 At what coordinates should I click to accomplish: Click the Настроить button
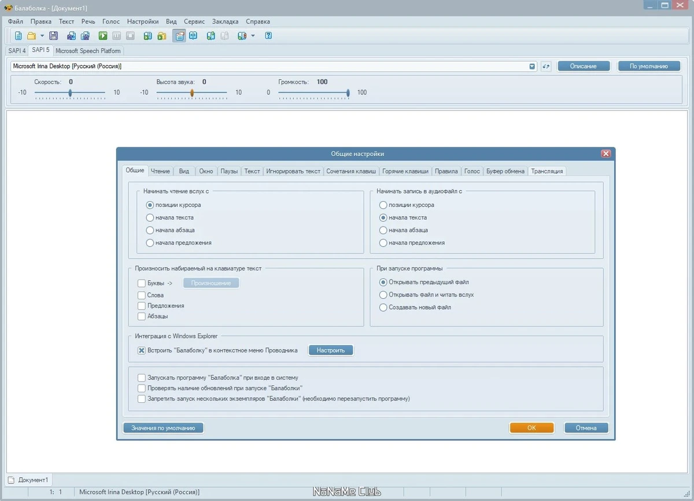(331, 350)
